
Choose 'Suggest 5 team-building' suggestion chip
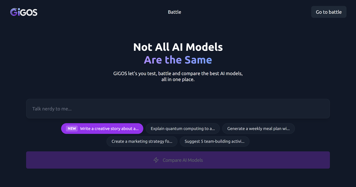point(214,141)
